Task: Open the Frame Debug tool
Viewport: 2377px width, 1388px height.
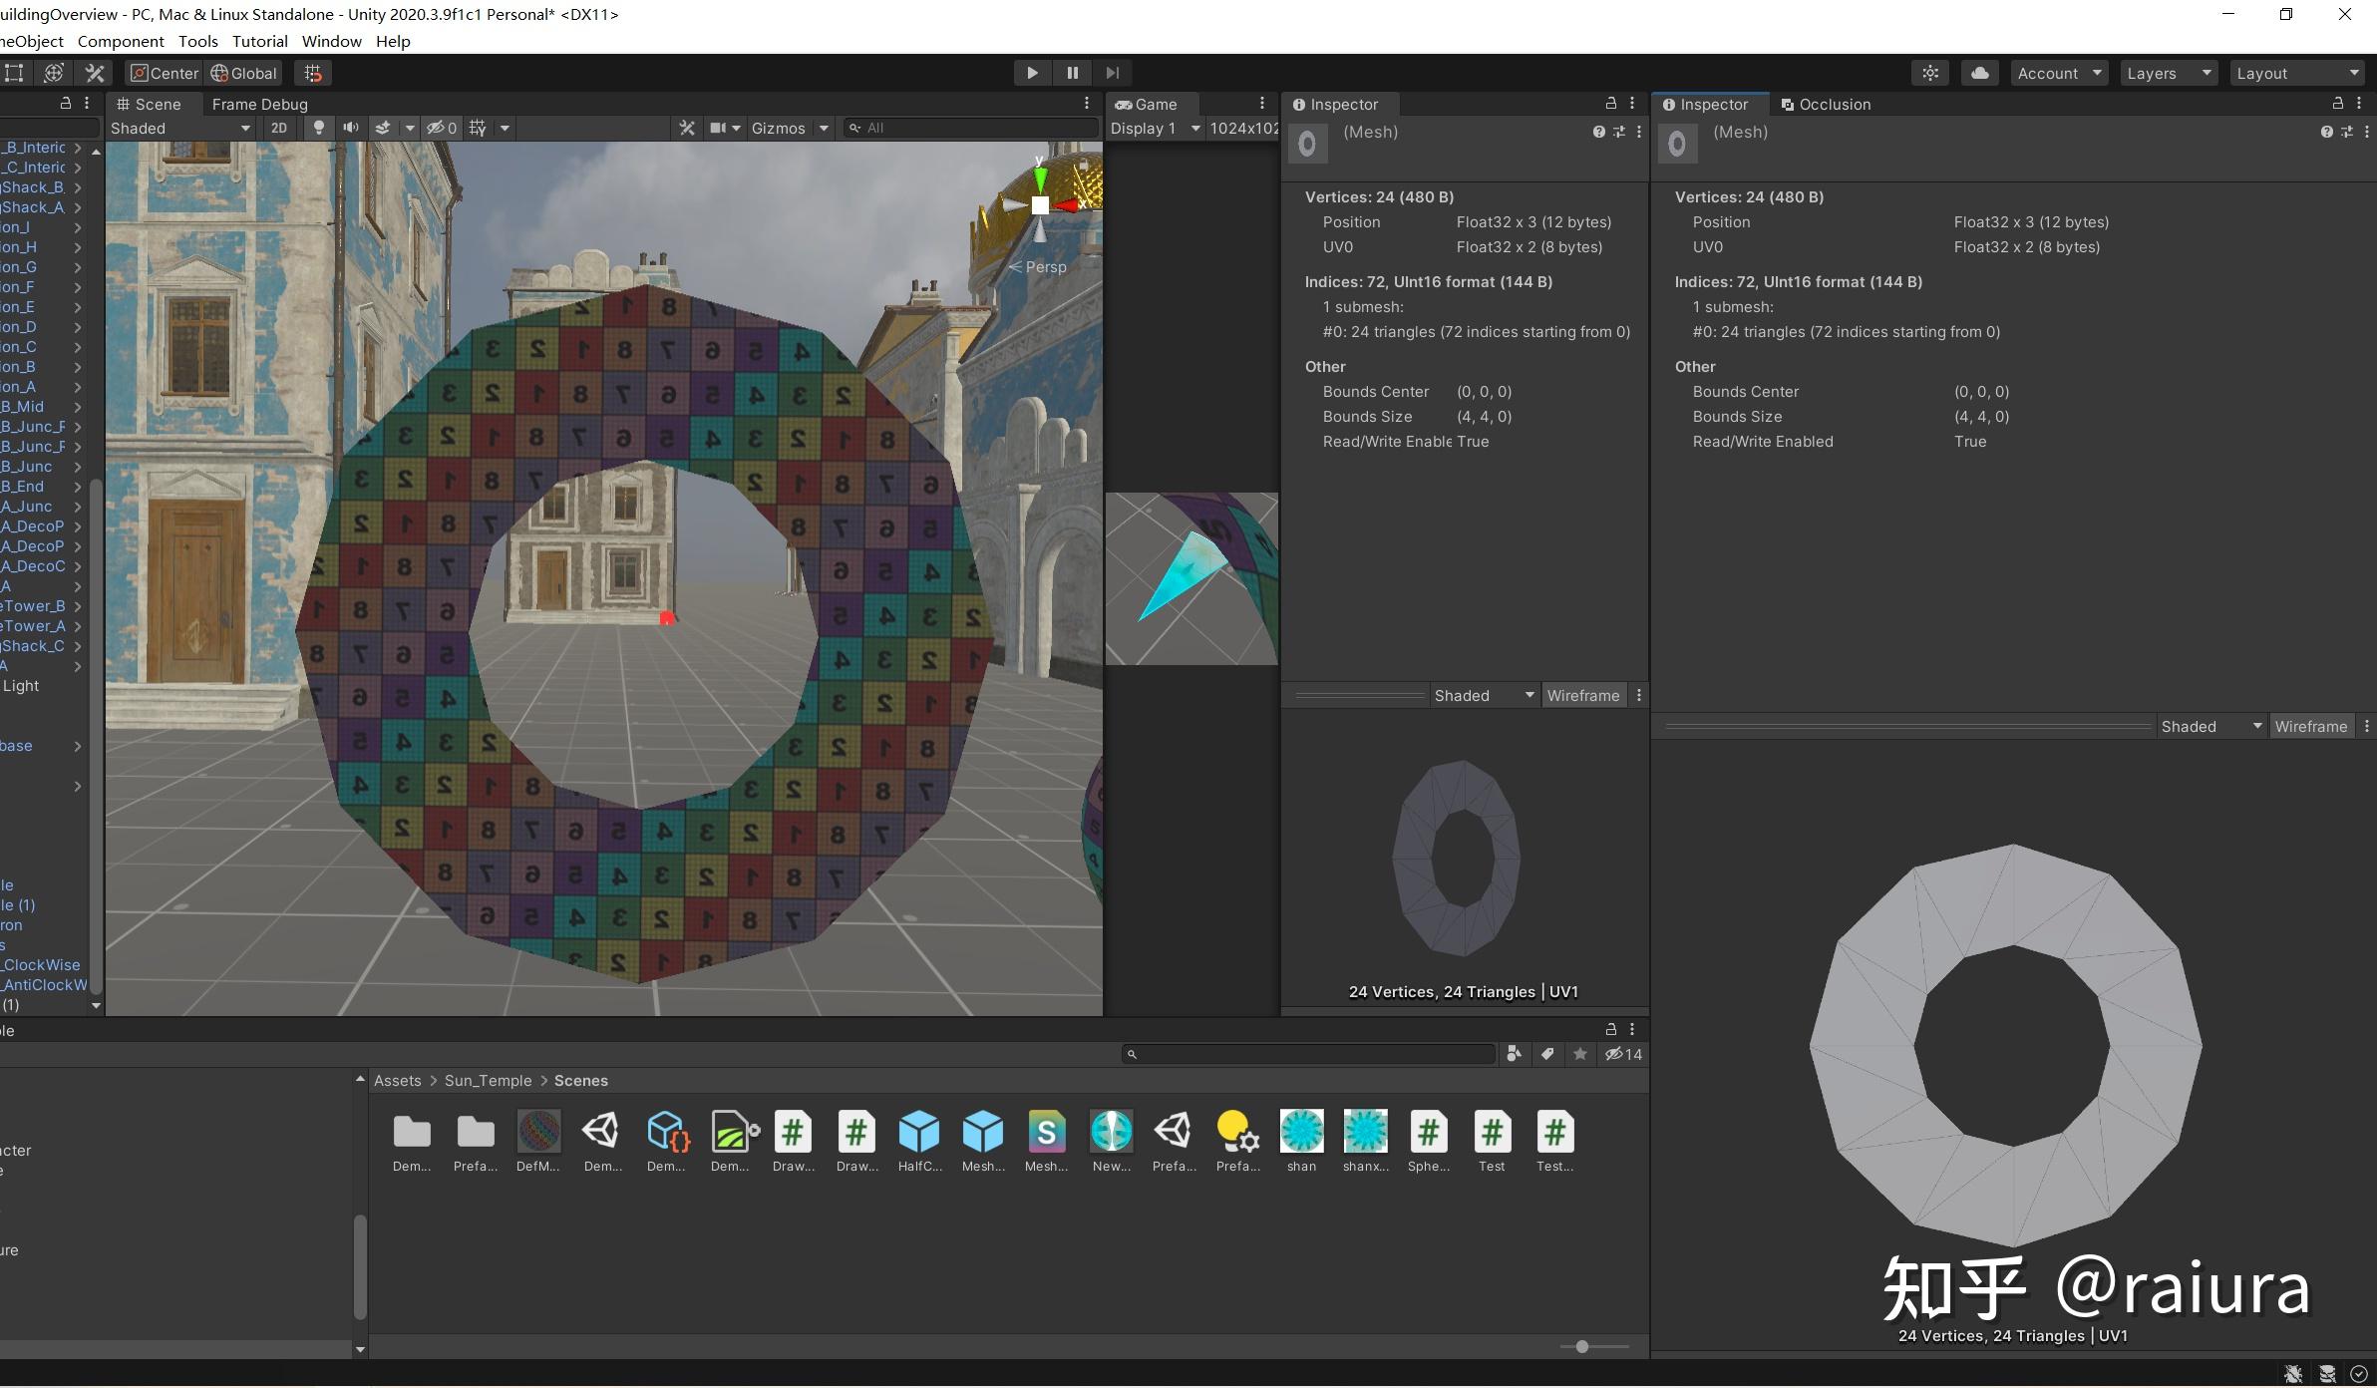Action: click(258, 104)
